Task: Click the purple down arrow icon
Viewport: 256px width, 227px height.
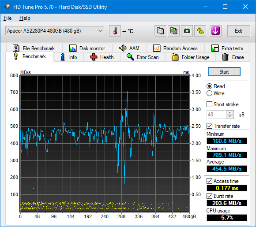Action: coord(215,31)
